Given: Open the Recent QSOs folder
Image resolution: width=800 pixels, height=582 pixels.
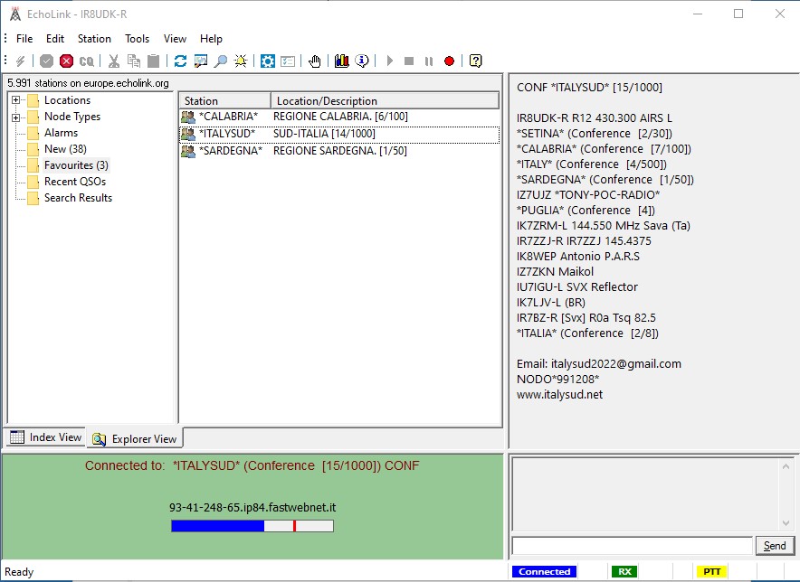Looking at the screenshot, I should point(75,182).
